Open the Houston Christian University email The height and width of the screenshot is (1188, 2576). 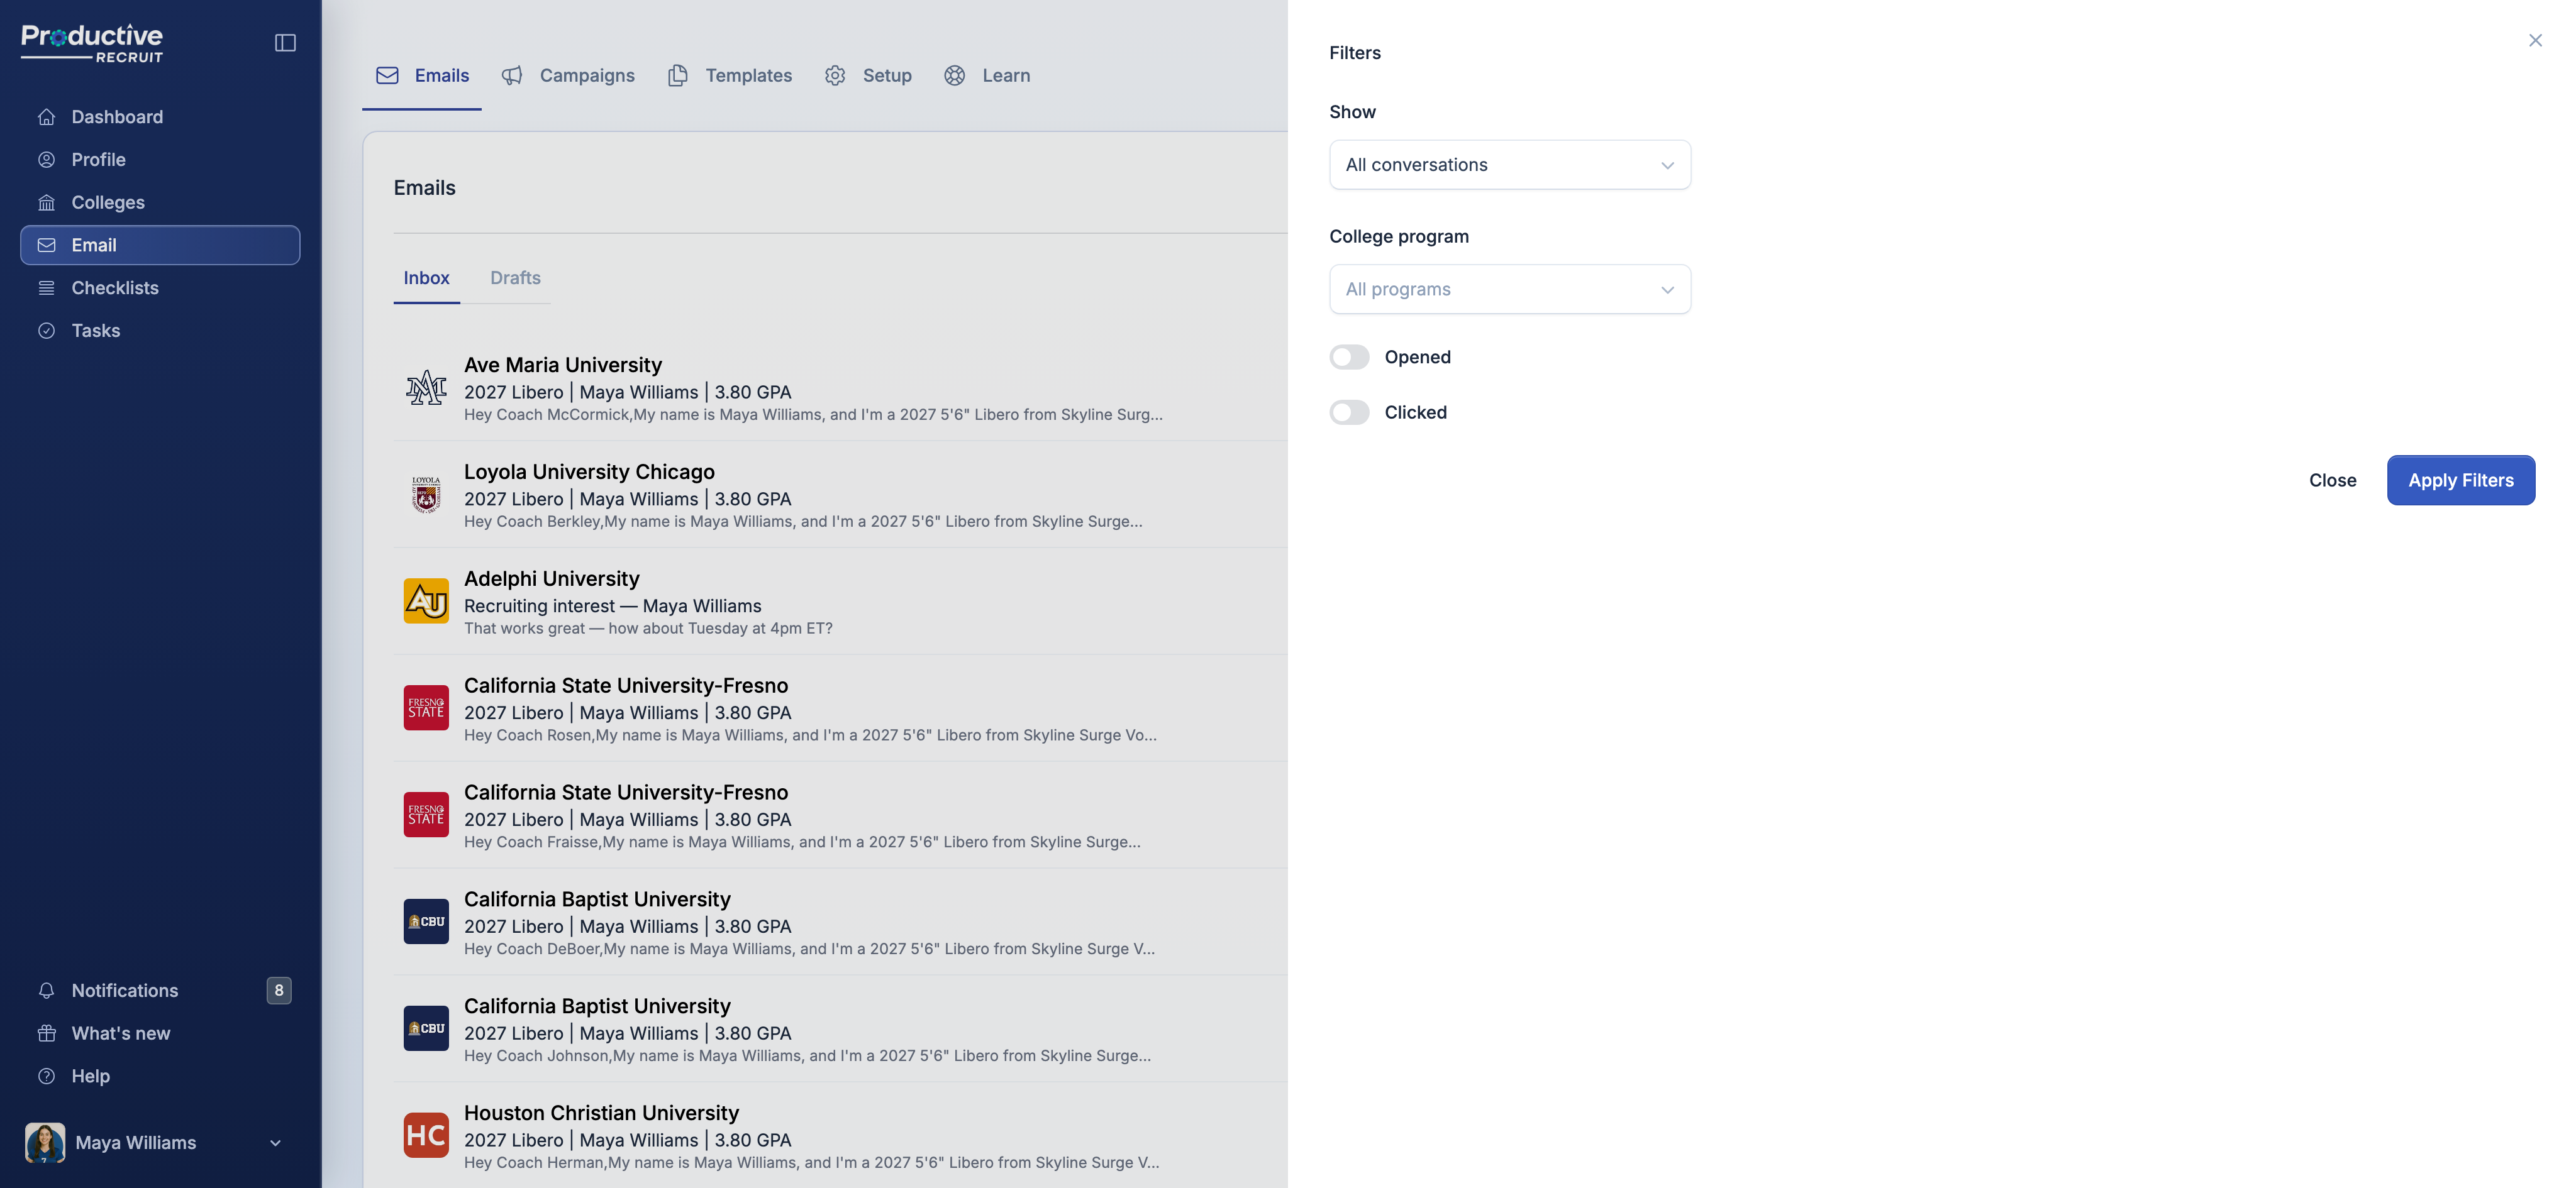(x=840, y=1136)
